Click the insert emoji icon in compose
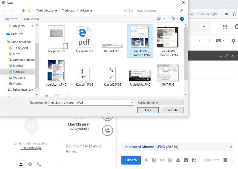This screenshot has width=238, height=169. (x=170, y=160)
